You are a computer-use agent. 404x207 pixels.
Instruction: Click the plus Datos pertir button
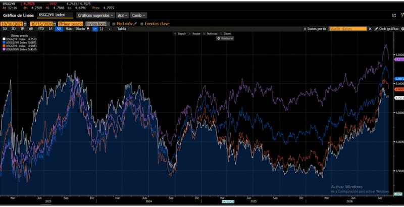tap(315, 29)
